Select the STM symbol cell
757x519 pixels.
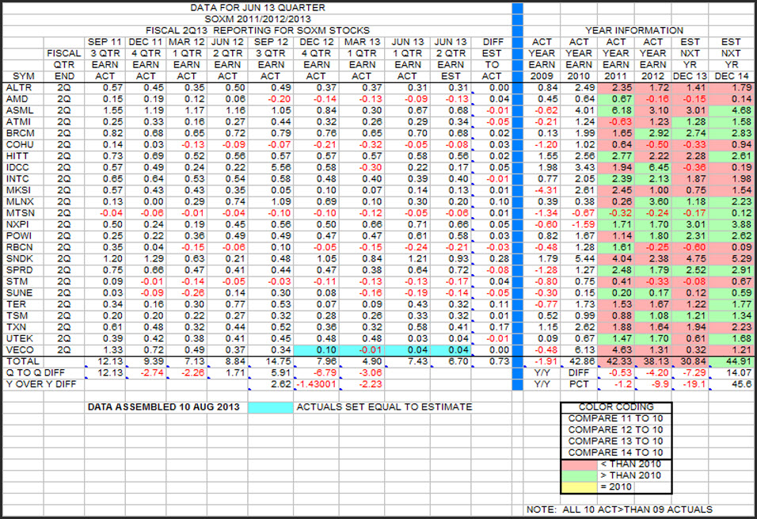click(x=23, y=282)
